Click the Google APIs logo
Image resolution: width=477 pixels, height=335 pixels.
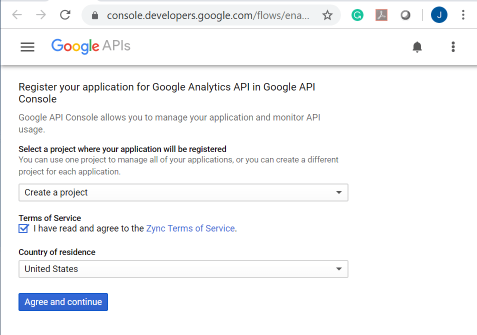click(x=90, y=46)
